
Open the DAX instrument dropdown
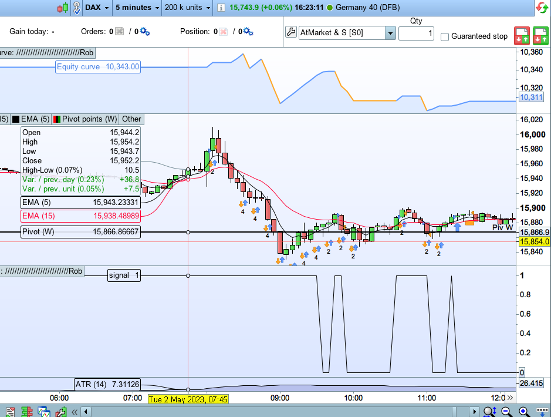coord(97,8)
